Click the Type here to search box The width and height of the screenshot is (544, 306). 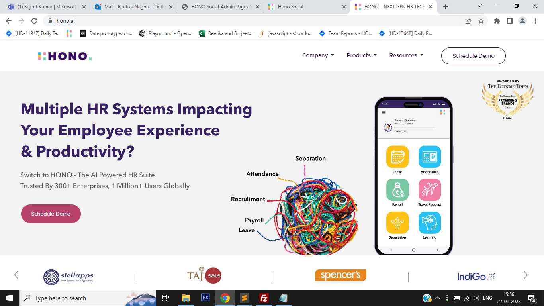[x=88, y=298]
